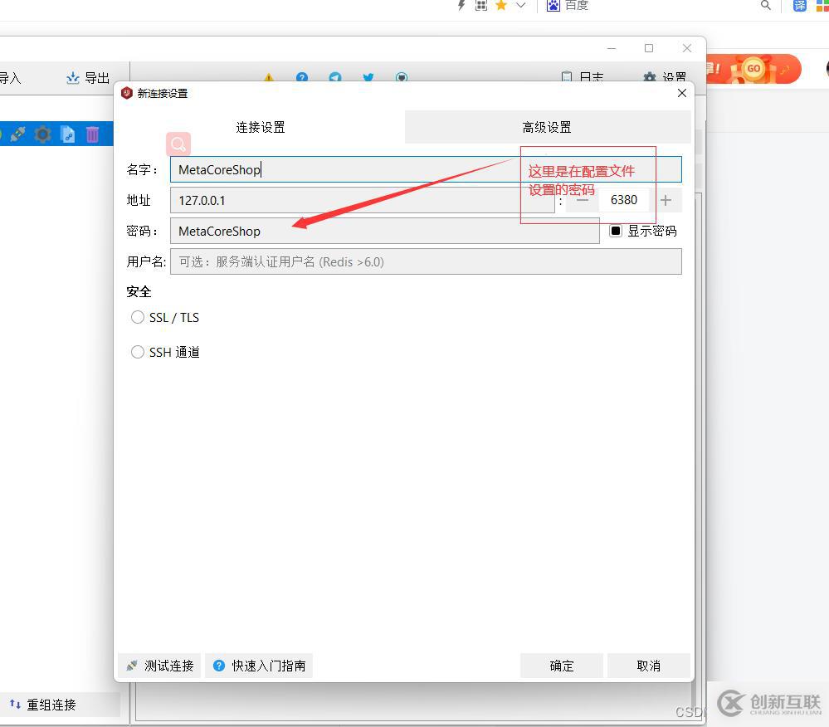Click the red app logo in dialog title bar
Viewport: 829px width, 727px height.
pos(126,93)
